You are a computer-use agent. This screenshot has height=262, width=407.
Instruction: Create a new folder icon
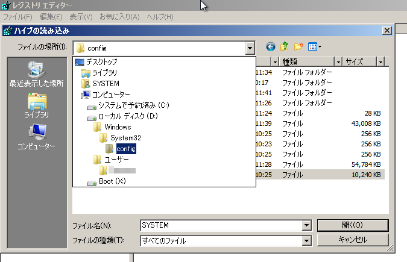click(x=298, y=47)
